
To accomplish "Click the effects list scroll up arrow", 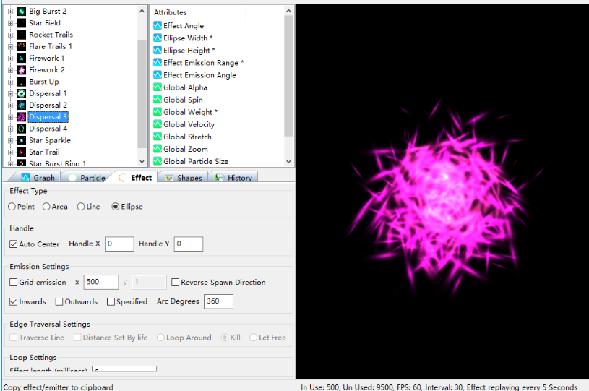I will click(x=142, y=11).
